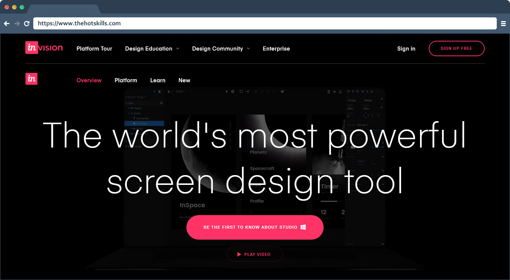Click the browser back arrow
510x280 pixels.
pyautogui.click(x=6, y=23)
